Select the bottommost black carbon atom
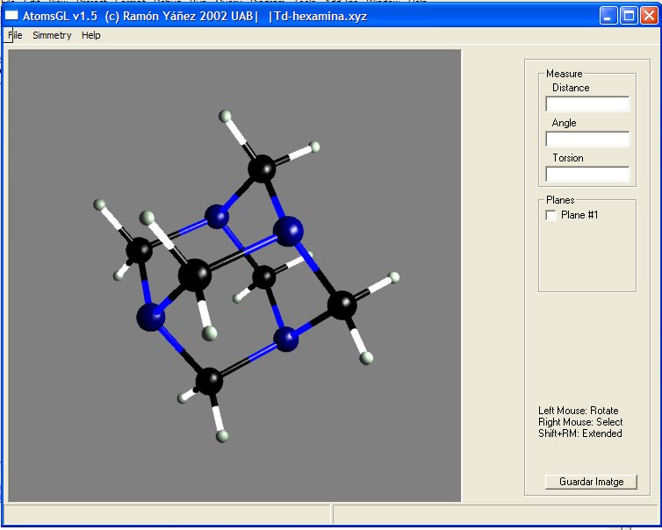Image resolution: width=662 pixels, height=530 pixels. tap(209, 381)
